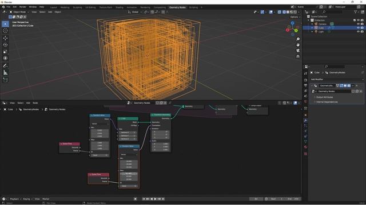Toggle modifier show in viewport button
The image size is (366, 205).
click(x=345, y=85)
